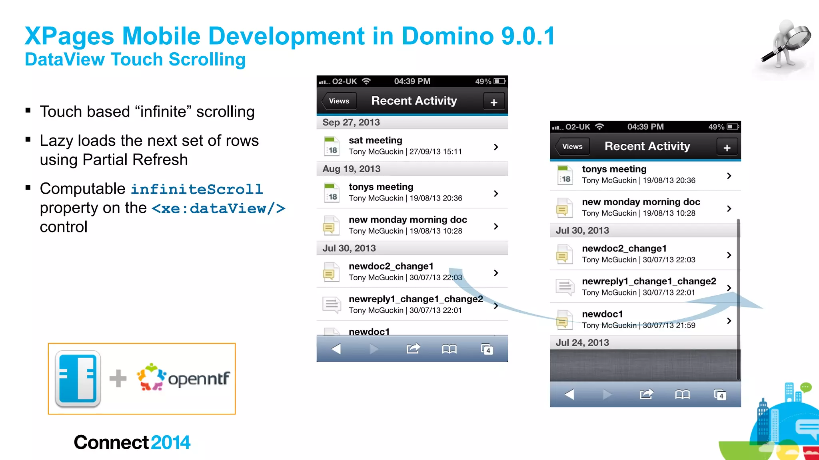The width and height of the screenshot is (819, 460).
Task: Go back in left phone browser toolbar
Action: [x=336, y=349]
